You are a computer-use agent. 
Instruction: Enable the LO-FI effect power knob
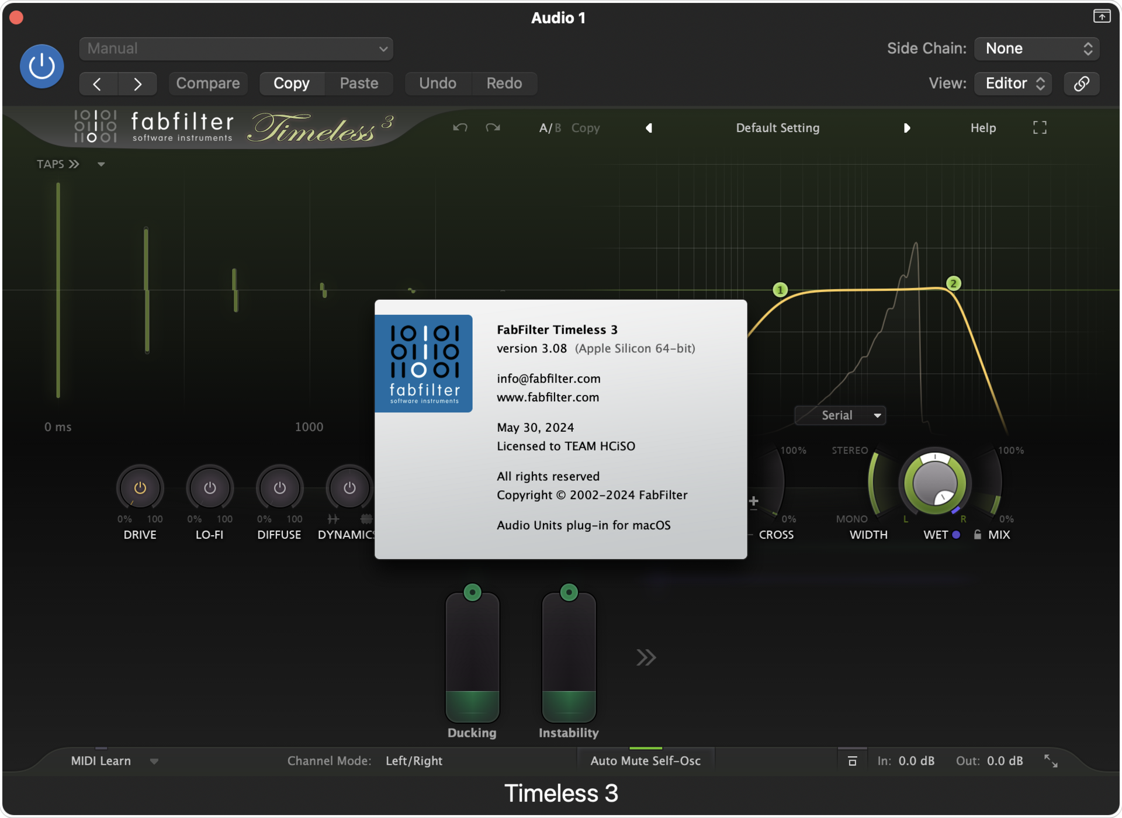[209, 487]
